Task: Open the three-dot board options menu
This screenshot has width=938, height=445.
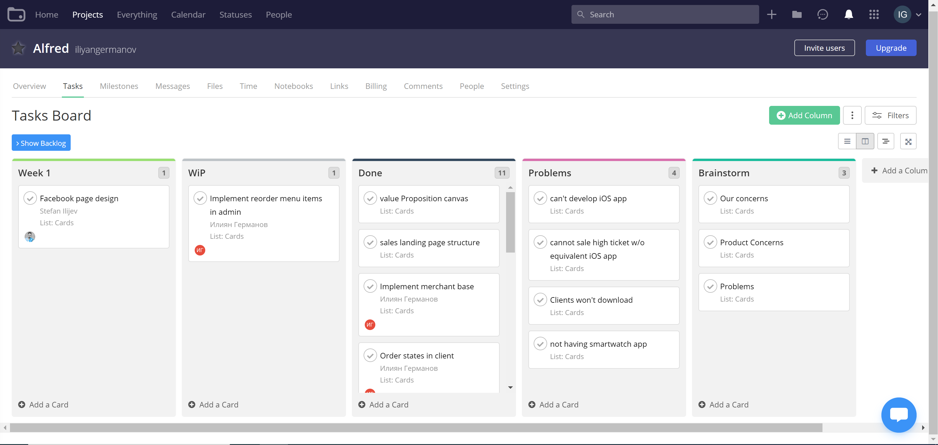Action: click(x=852, y=115)
